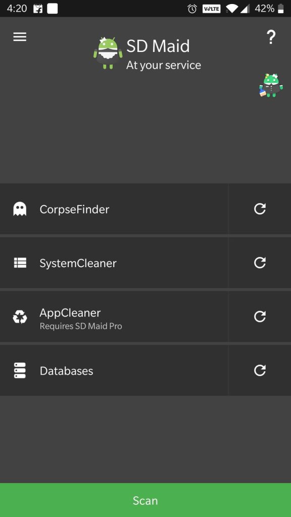The height and width of the screenshot is (517, 291).
Task: Tap the CorpseFinder ghost icon
Action: pyautogui.click(x=20, y=209)
